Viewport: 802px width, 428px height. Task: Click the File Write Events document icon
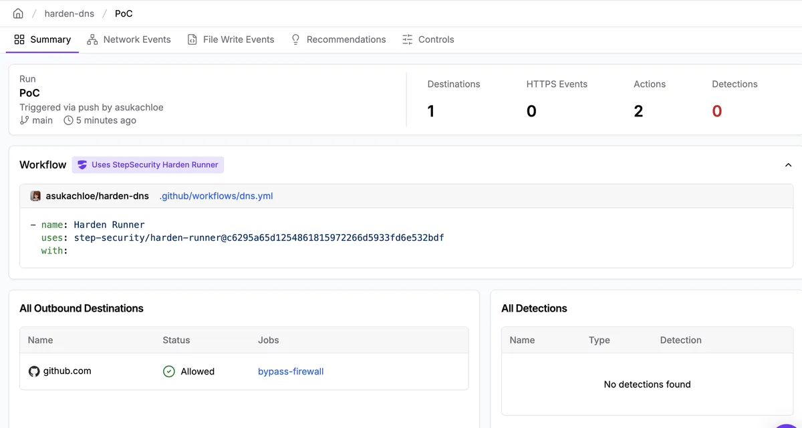pyautogui.click(x=192, y=39)
